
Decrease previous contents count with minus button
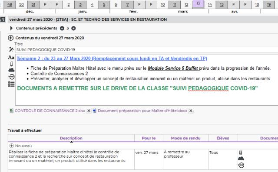pos(62,28)
